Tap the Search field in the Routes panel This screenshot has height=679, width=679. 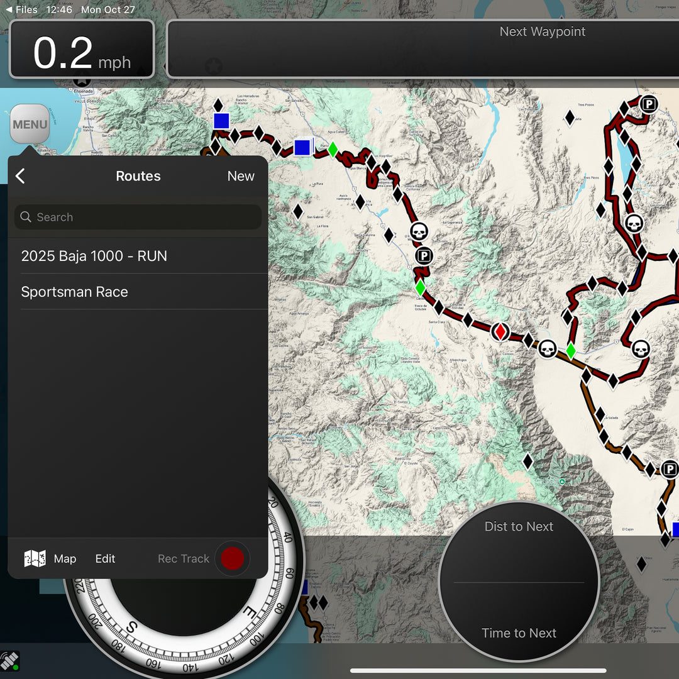pos(138,217)
